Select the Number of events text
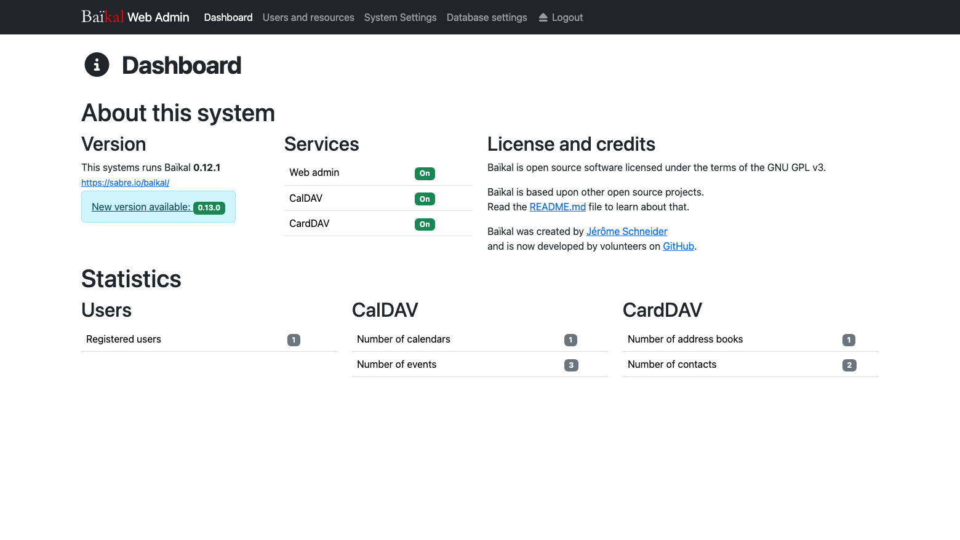The width and height of the screenshot is (960, 540). click(397, 364)
